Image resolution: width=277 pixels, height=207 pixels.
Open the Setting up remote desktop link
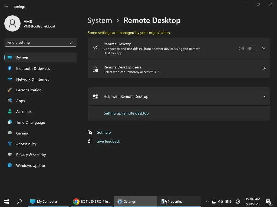(x=126, y=113)
